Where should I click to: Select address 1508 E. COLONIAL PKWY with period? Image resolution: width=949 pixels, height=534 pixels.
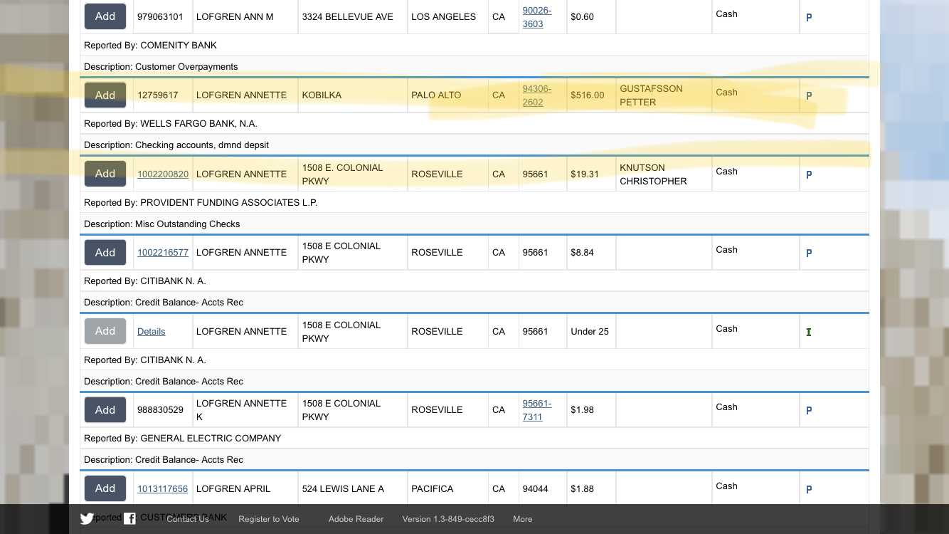[x=342, y=174]
